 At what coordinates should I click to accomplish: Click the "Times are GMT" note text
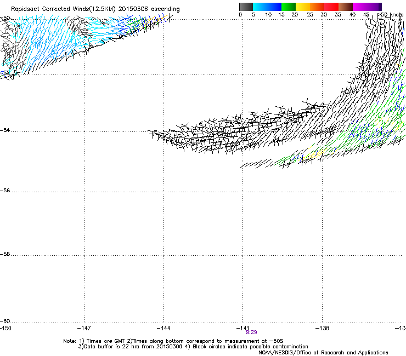pyautogui.click(x=106, y=341)
